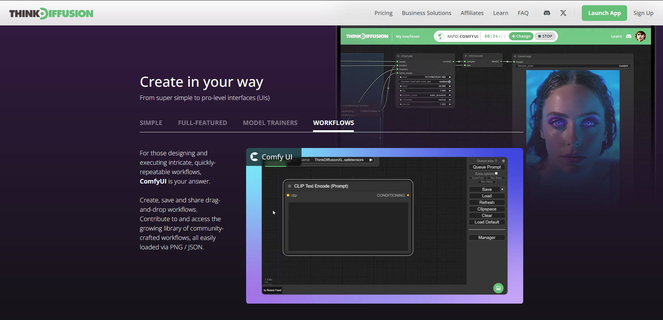Click the Clipspace button
The height and width of the screenshot is (320, 663).
coord(487,209)
